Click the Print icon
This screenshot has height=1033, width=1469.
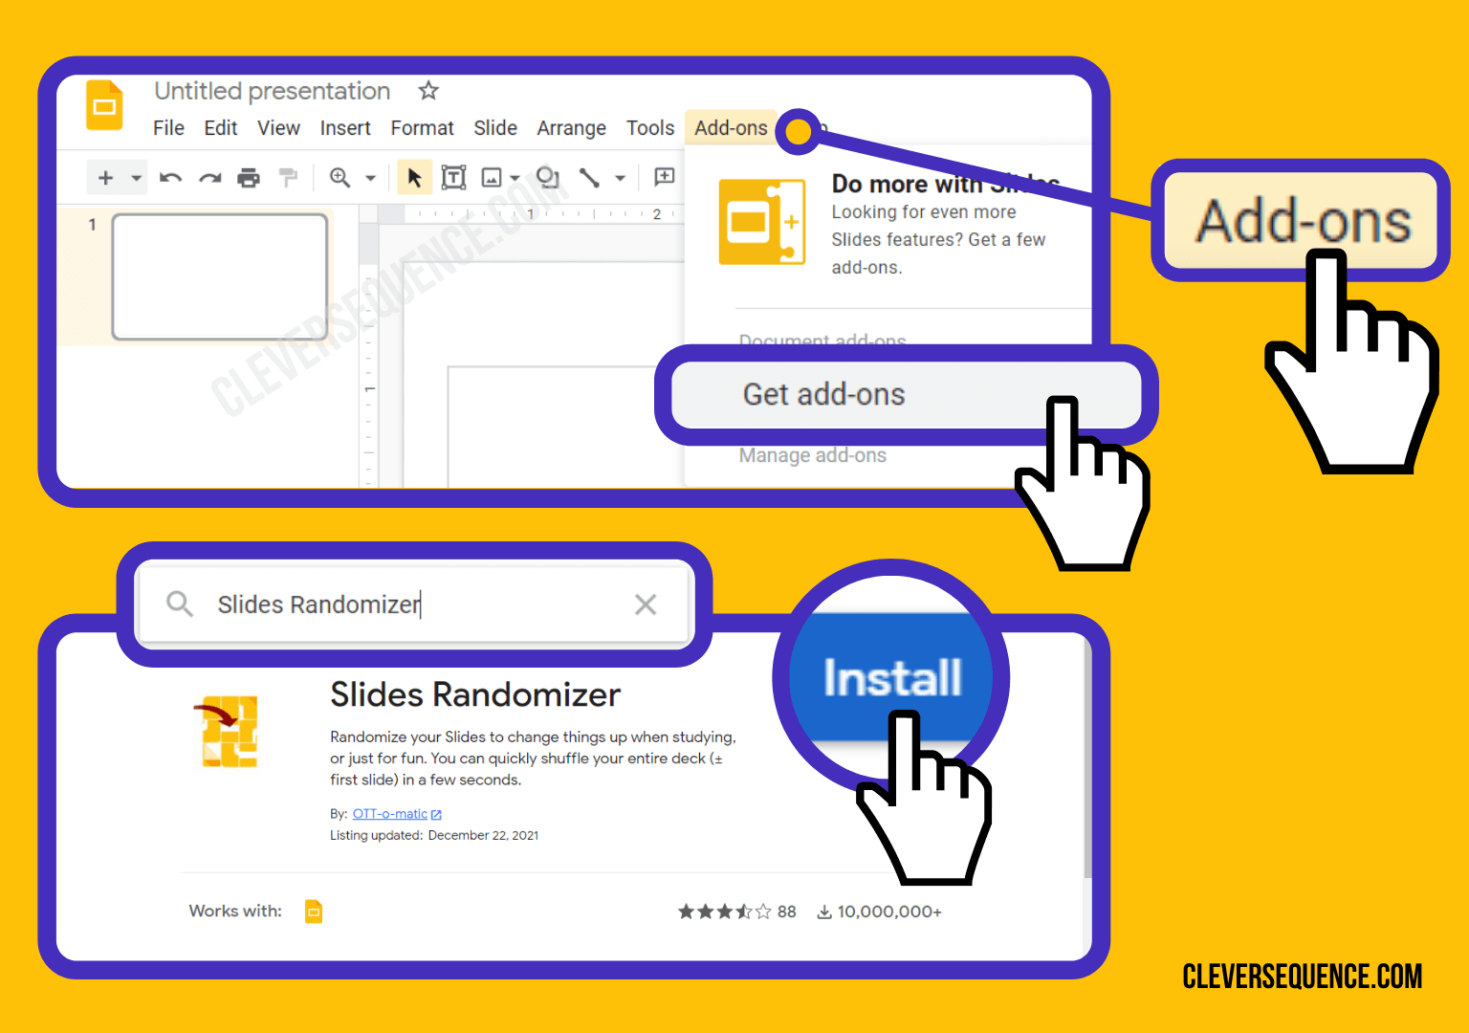(249, 177)
